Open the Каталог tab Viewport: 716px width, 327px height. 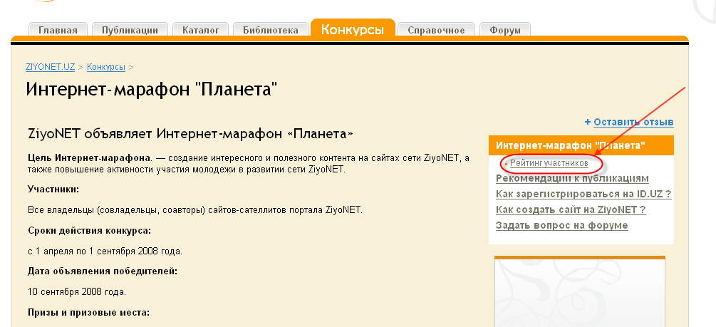[200, 30]
